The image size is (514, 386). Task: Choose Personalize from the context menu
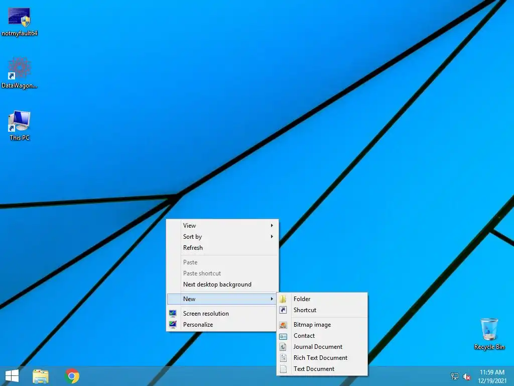pos(222,325)
